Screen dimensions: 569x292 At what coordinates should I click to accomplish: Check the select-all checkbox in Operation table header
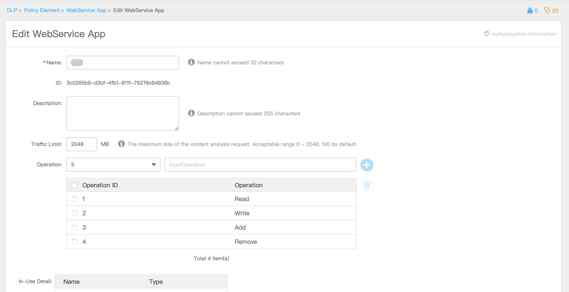point(74,185)
